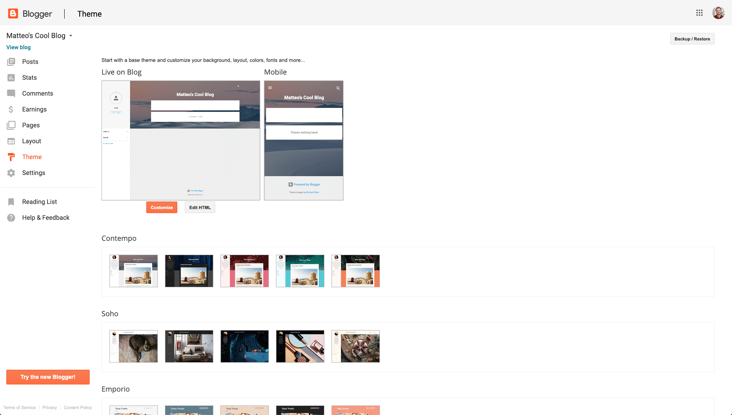Open View blog link
Screen dimensions: 732x415
click(18, 47)
